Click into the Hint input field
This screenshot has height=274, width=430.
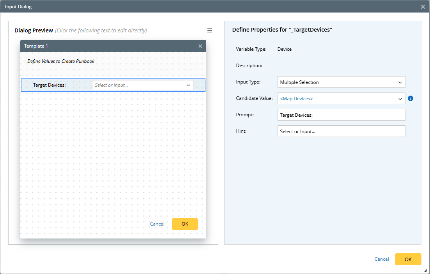[x=341, y=131]
